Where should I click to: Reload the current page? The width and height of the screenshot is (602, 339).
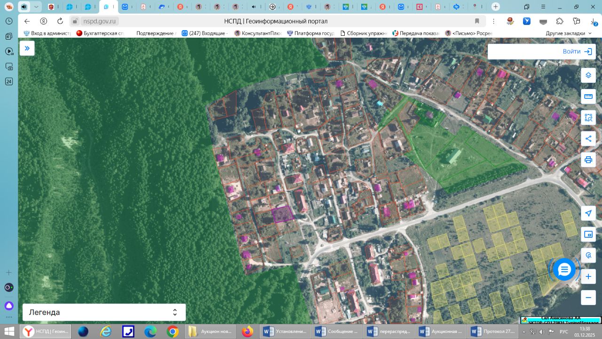[x=60, y=21]
